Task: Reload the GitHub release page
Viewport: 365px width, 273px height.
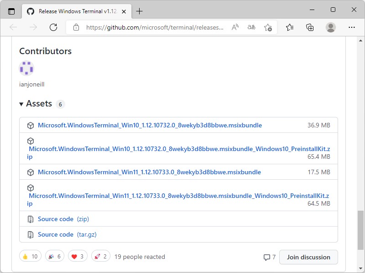Action: point(53,27)
